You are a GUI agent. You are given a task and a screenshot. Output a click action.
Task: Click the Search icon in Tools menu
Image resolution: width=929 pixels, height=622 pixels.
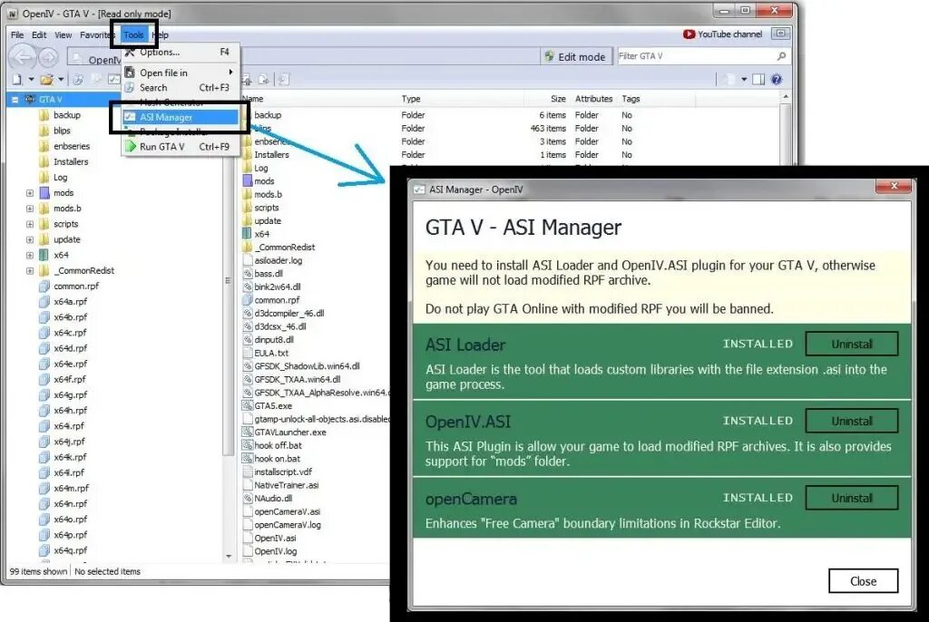click(x=130, y=88)
